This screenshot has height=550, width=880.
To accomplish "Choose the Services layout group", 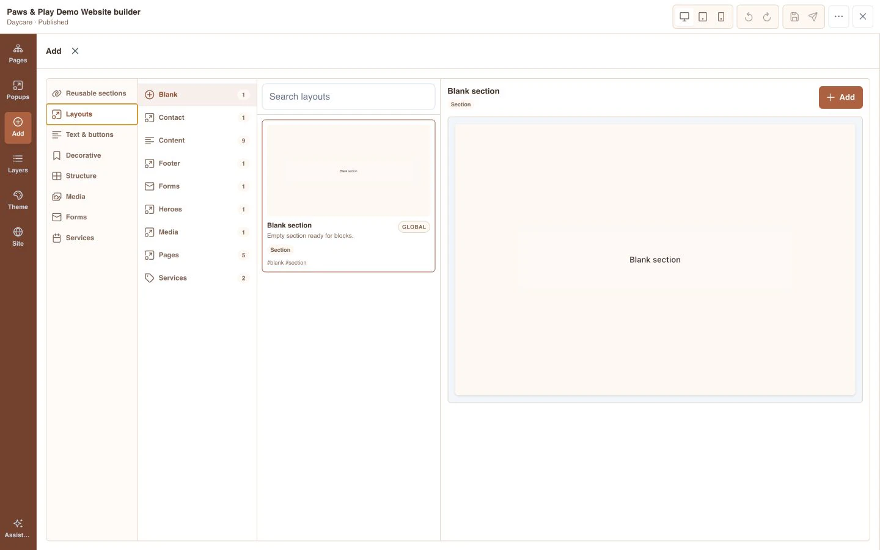I will 197,278.
